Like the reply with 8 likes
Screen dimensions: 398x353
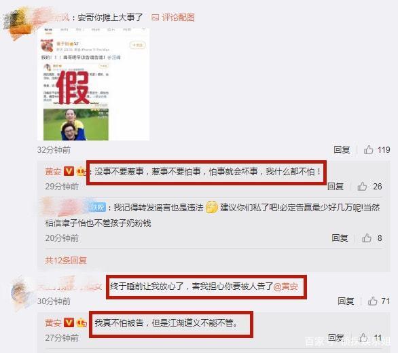[x=367, y=238]
